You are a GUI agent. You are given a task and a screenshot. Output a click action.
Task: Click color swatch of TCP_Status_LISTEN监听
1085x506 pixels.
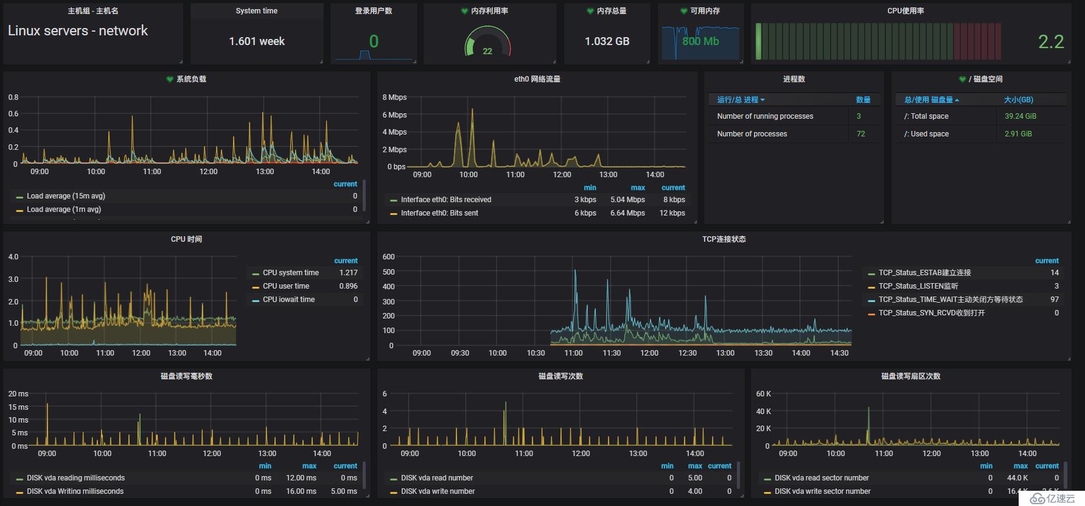[x=871, y=287]
